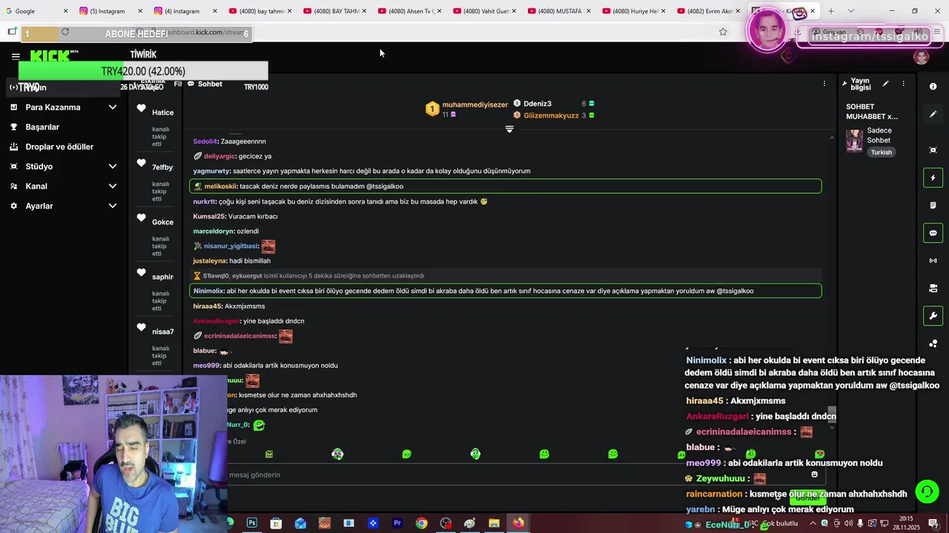Open the profile avatar menu

click(x=922, y=57)
